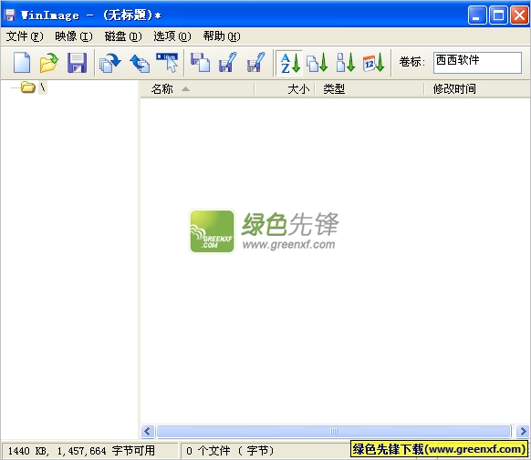Open an image with the folder icon
Viewport: 531px width, 460px height.
point(48,62)
